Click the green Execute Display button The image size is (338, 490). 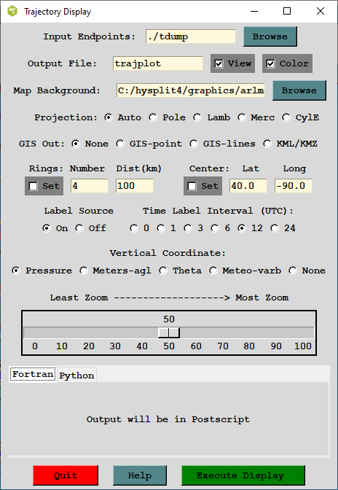coord(243,475)
